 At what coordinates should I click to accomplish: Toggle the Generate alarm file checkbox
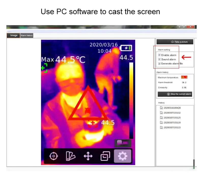coord(159,64)
